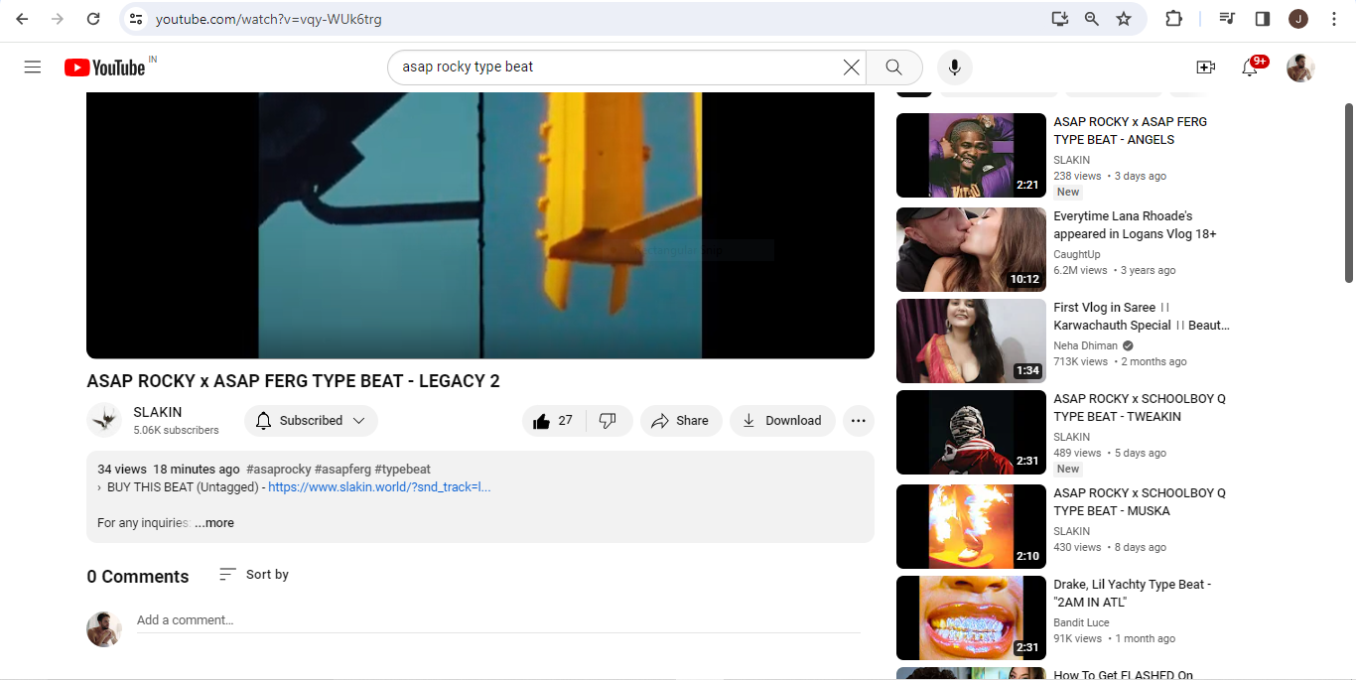Click the search magnifier button
The image size is (1356, 680).
(894, 67)
